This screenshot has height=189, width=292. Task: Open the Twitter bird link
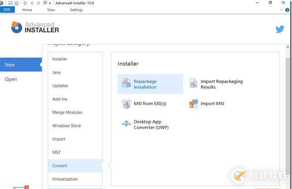[x=280, y=29]
